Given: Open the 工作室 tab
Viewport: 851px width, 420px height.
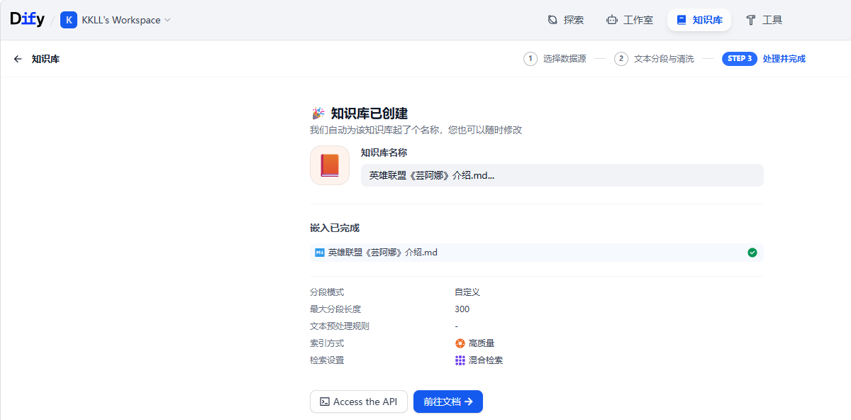Looking at the screenshot, I should point(630,20).
